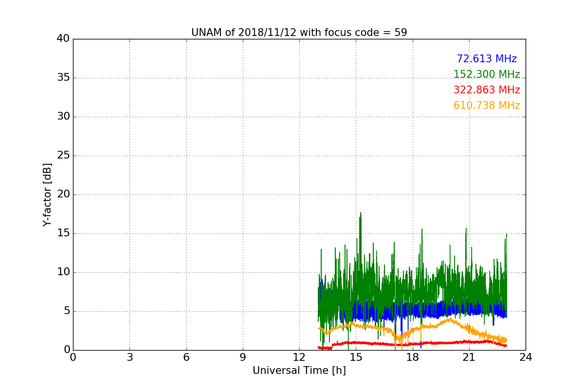Viewport: 584px width, 389px height.
Task: Click the 'Universal Time [h]' axis label
Action: 299,371
